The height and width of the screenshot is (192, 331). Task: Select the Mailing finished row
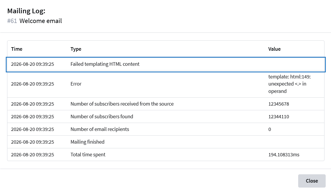[x=166, y=142]
